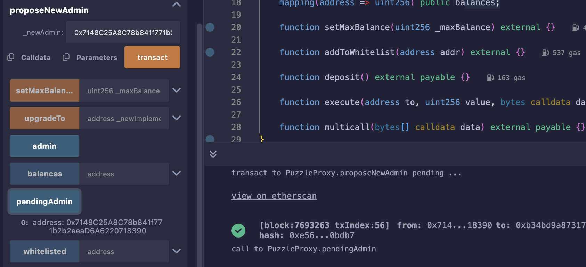Click the gas pump icon next to deposit
Screen dimensions: 586x267
point(490,78)
